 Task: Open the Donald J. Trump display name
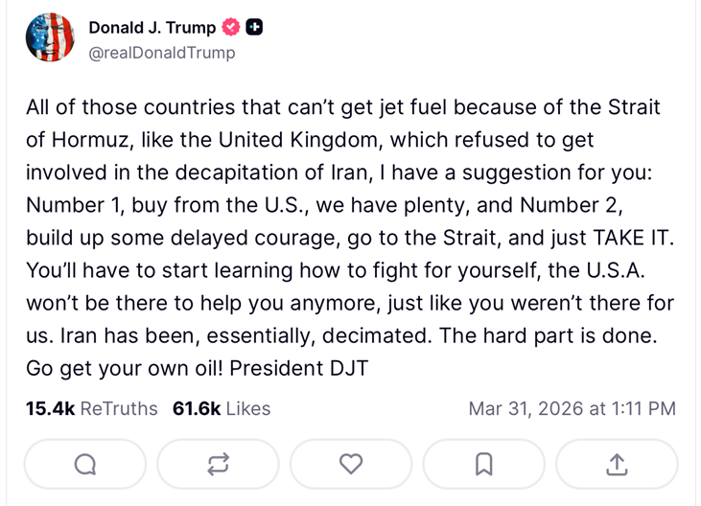point(152,28)
